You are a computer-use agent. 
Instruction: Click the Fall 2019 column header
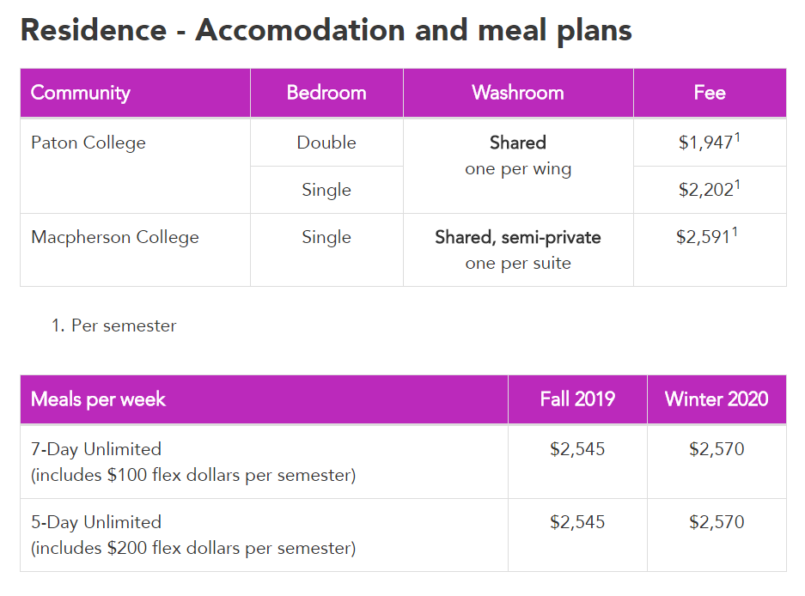(577, 399)
